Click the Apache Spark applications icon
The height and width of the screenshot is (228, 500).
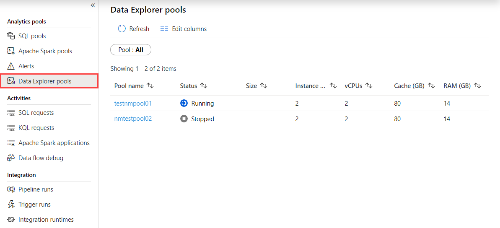pyautogui.click(x=11, y=143)
